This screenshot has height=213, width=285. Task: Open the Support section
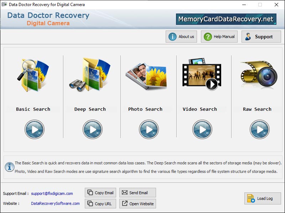[261, 36]
